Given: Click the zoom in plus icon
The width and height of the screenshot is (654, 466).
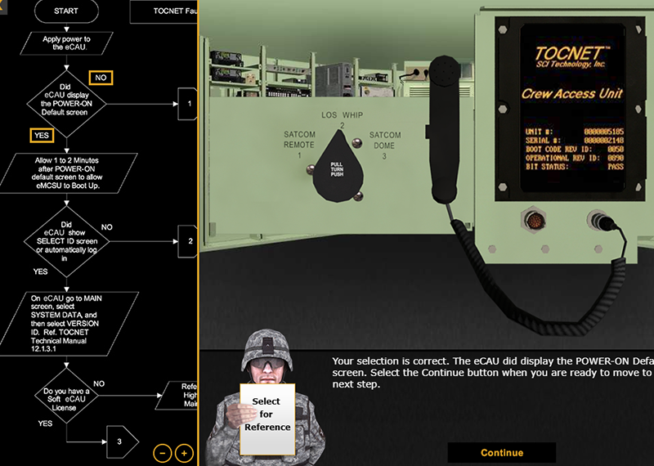Looking at the screenshot, I should click(x=184, y=452).
